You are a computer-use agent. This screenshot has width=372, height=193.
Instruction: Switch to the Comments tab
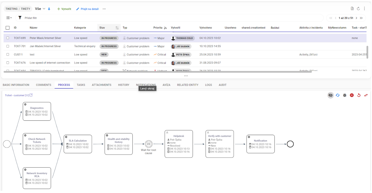click(44, 85)
